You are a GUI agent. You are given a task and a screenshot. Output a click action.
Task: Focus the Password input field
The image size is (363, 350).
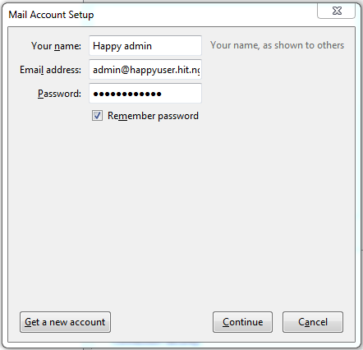coord(145,94)
